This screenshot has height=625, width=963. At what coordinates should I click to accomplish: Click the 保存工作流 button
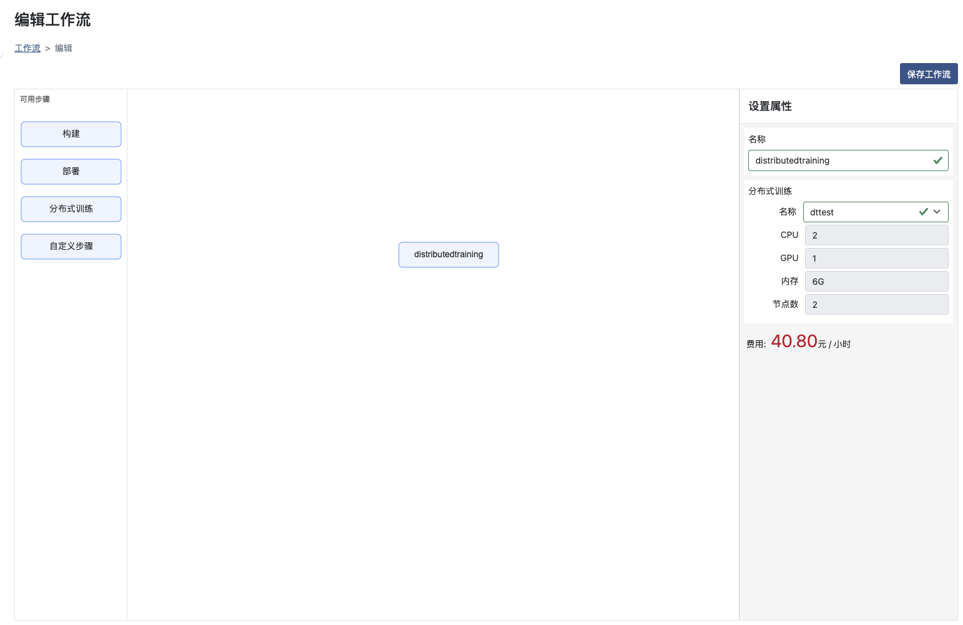point(928,74)
